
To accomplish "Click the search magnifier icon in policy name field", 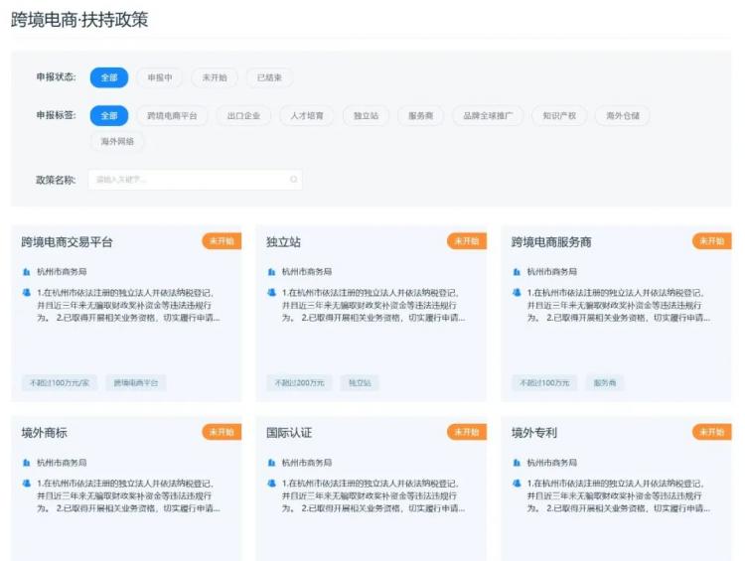I will click(x=294, y=179).
